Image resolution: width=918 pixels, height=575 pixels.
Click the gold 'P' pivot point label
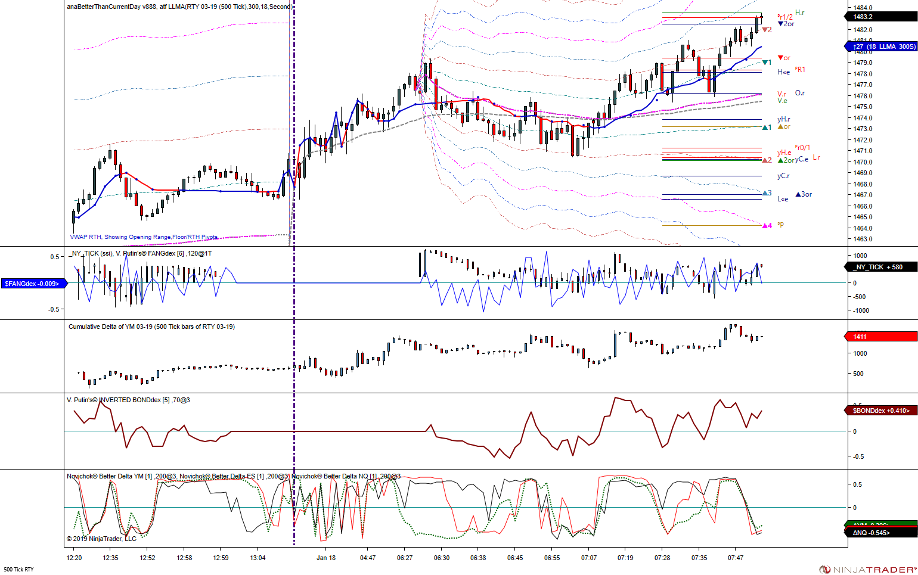point(781,225)
